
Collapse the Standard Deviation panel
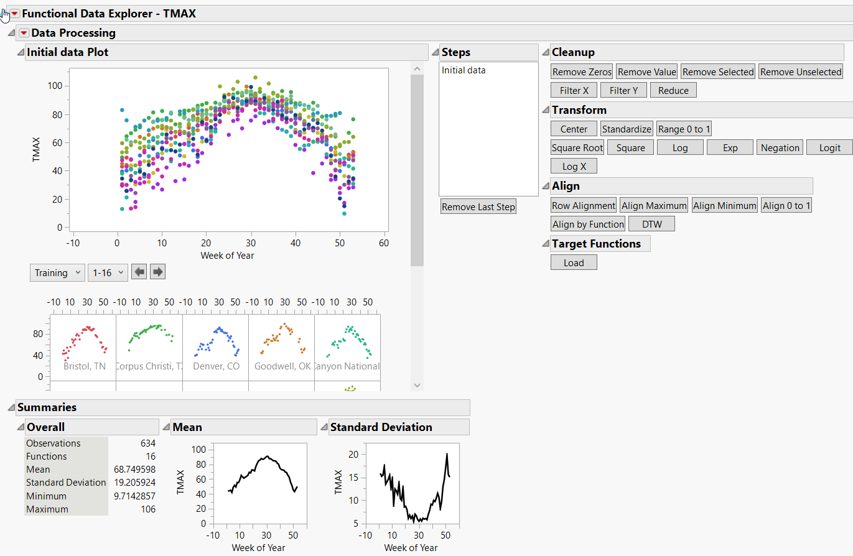(x=324, y=427)
